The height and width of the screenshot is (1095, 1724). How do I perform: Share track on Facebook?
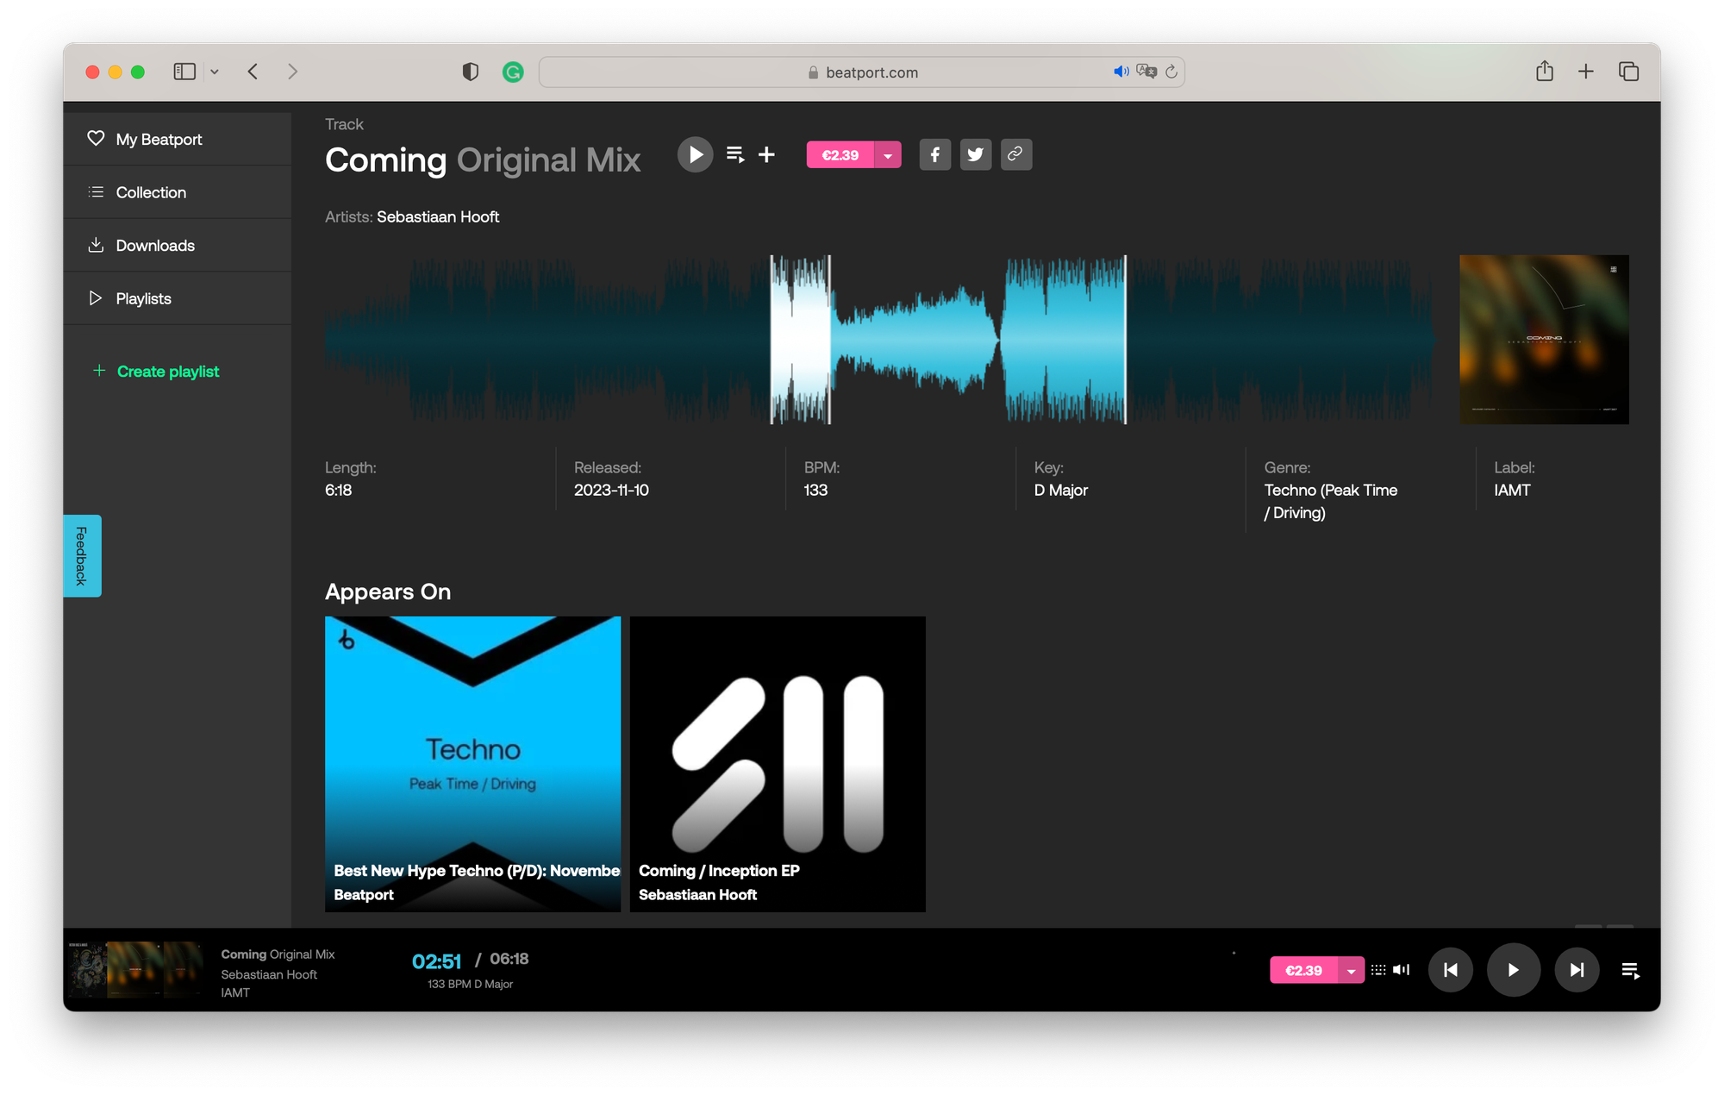pos(935,155)
